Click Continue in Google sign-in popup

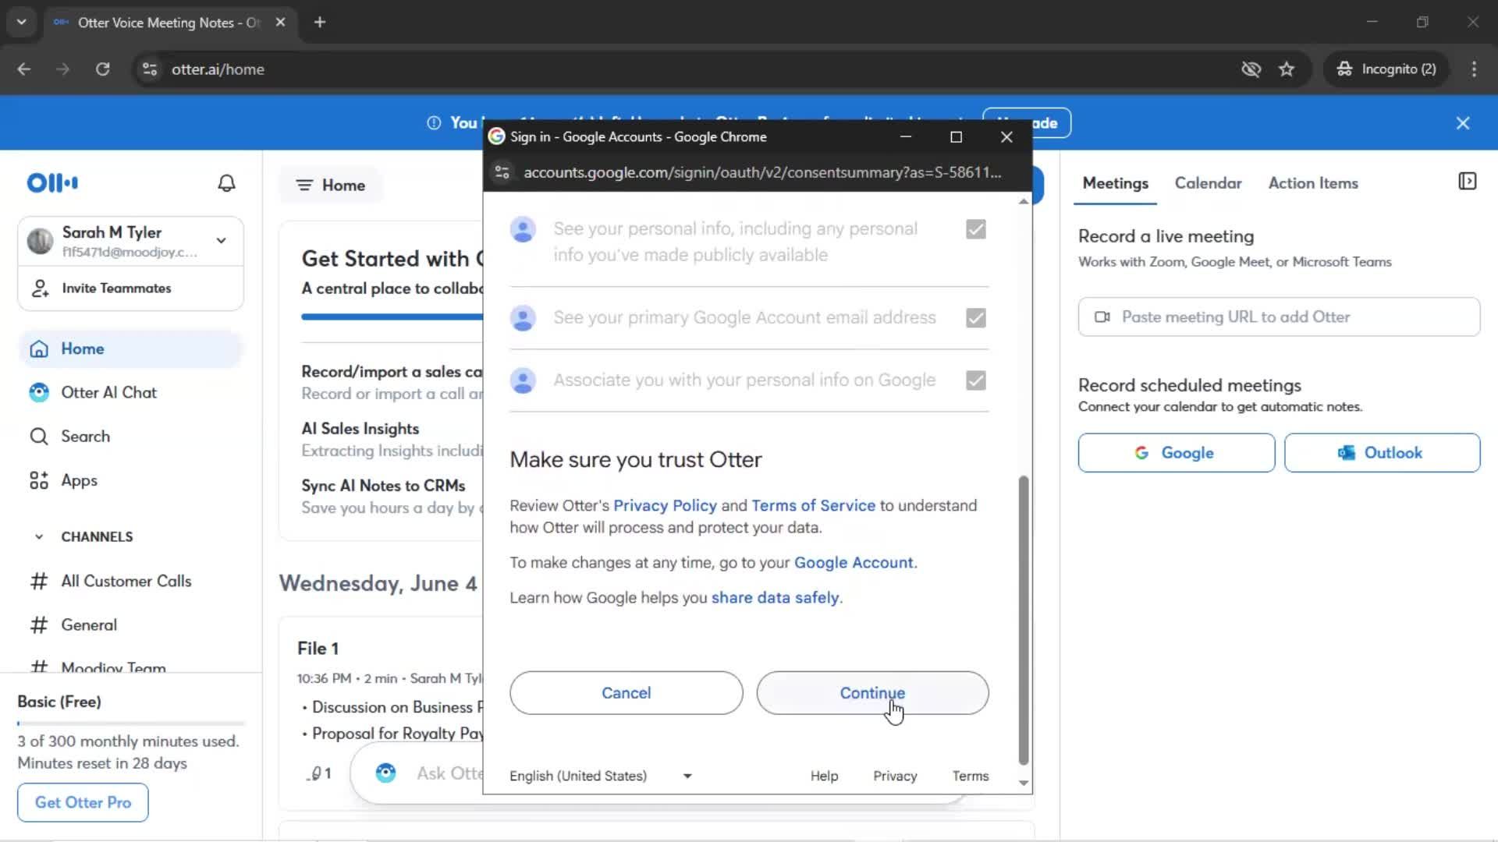coord(872,693)
